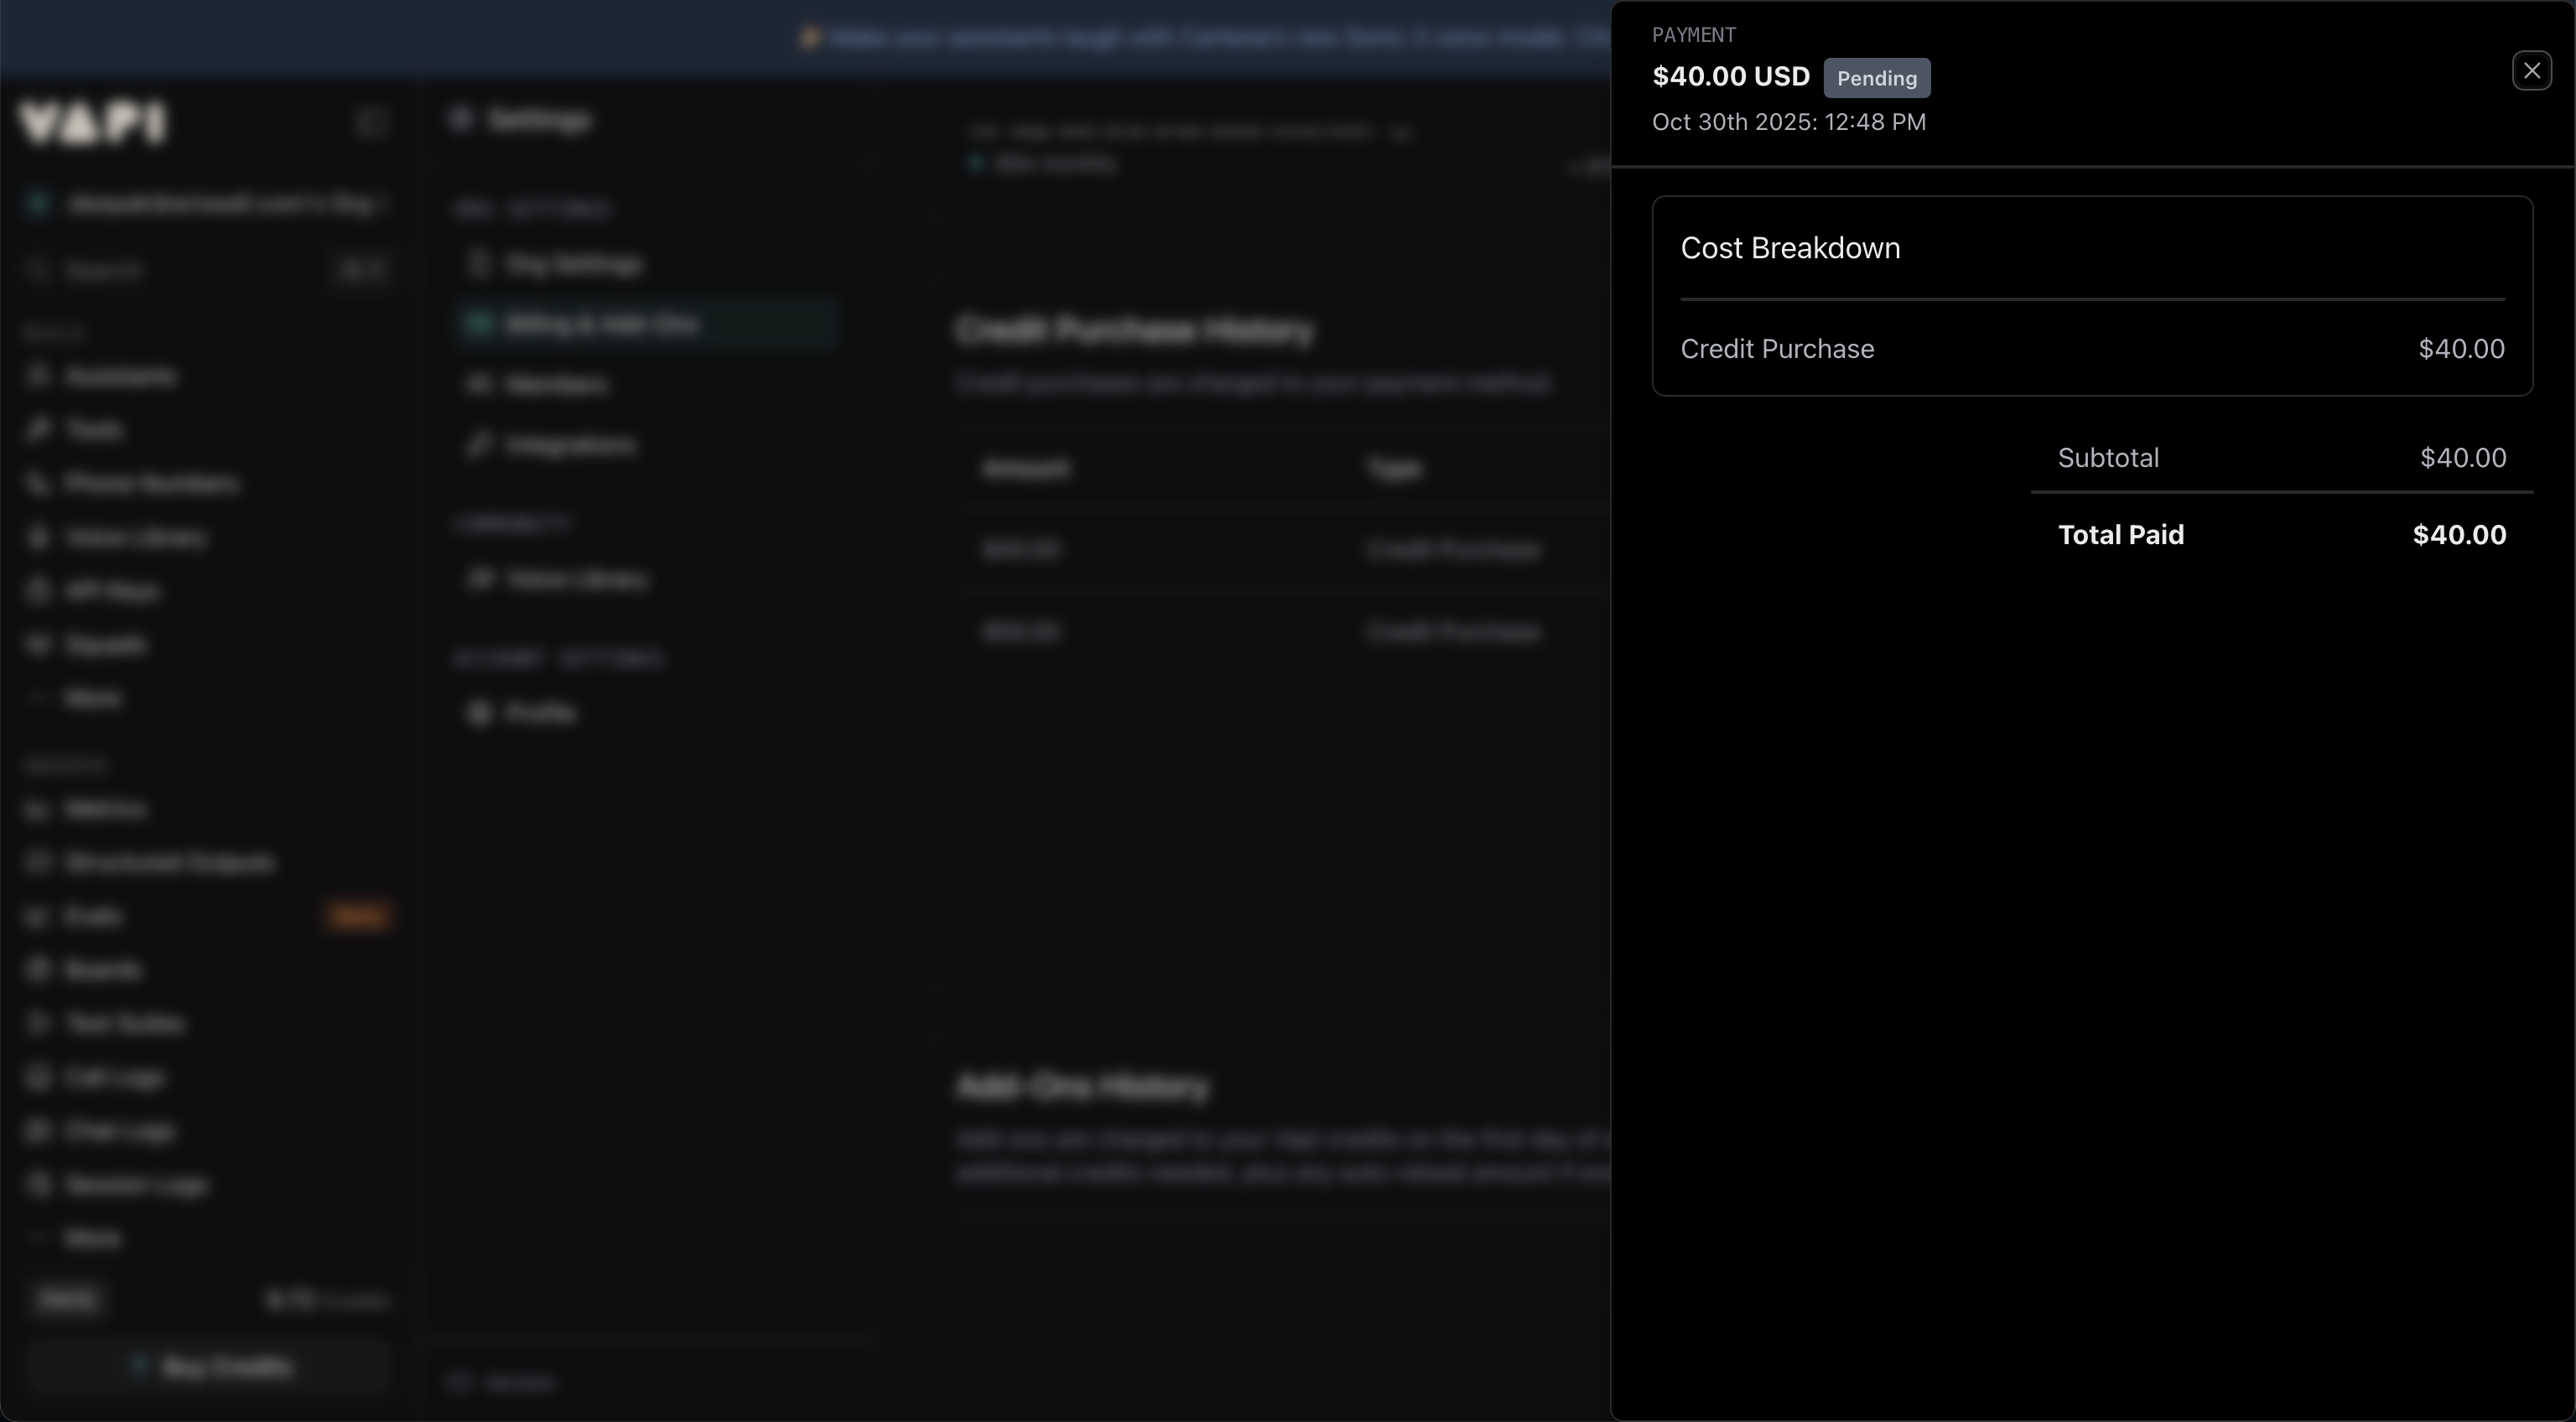Open API Keys via its key icon
This screenshot has width=2576, height=1422.
point(38,591)
